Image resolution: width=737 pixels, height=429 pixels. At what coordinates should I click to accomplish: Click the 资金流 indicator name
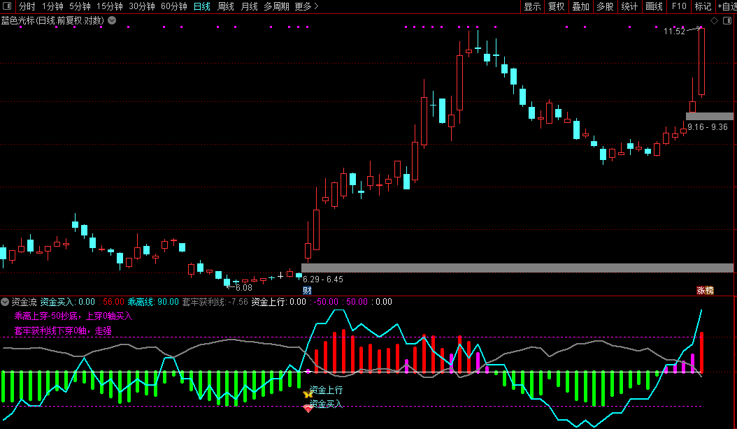[24, 302]
